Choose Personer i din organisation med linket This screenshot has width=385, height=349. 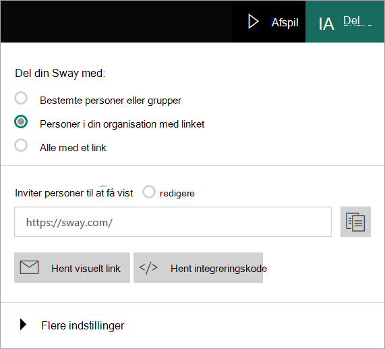[21, 122]
